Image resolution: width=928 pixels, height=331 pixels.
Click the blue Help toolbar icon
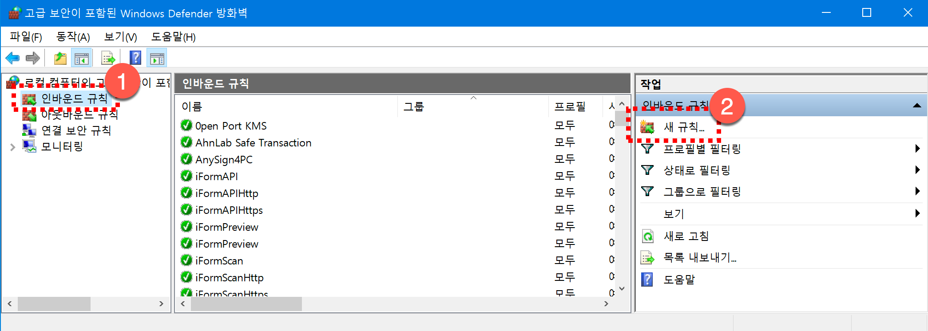click(x=135, y=58)
